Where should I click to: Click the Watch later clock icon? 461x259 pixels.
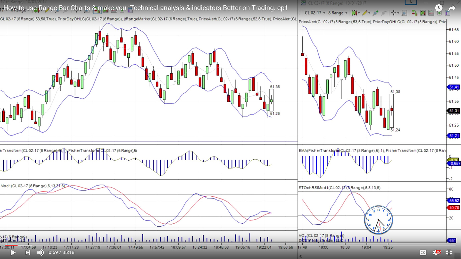439,8
